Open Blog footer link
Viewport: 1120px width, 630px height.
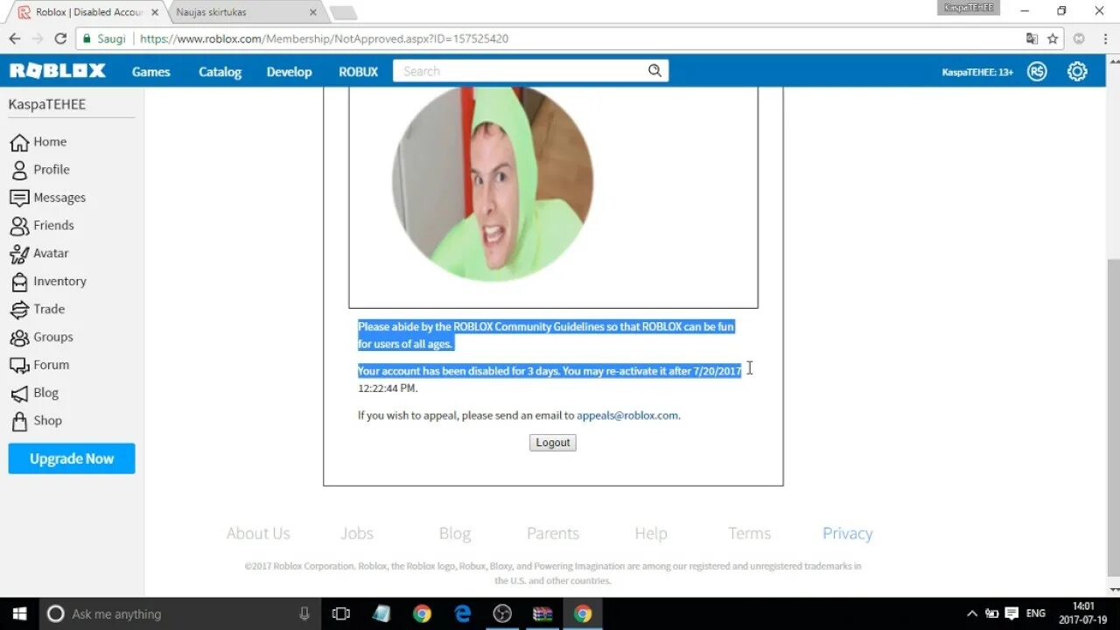click(455, 533)
